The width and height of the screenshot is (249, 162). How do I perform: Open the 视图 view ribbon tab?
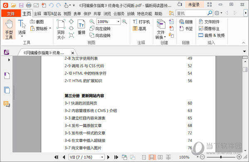coord(67,14)
